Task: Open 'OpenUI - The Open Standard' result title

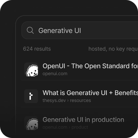Action: (90, 66)
